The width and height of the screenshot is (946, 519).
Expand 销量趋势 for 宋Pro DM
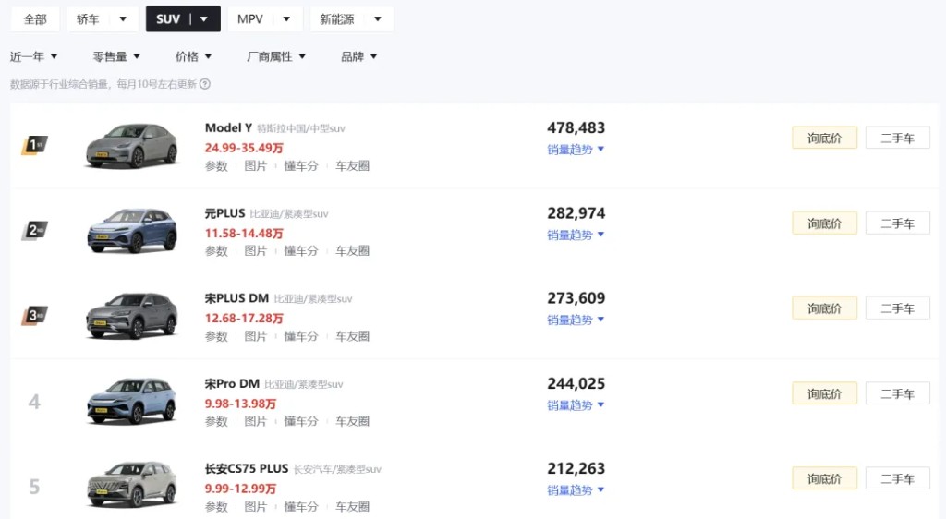[x=576, y=405]
